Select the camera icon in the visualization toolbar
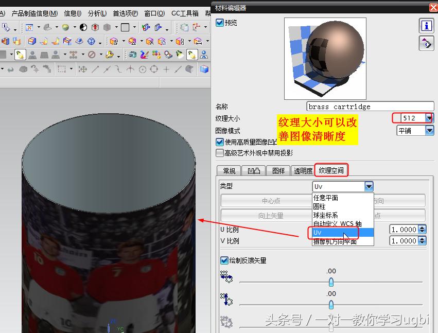This screenshot has width=438, height=333. (132, 54)
